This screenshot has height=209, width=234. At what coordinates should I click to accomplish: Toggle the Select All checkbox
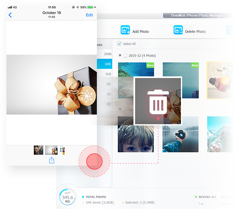coord(119,44)
